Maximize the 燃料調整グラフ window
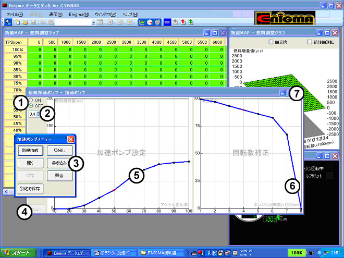 pos(327,33)
